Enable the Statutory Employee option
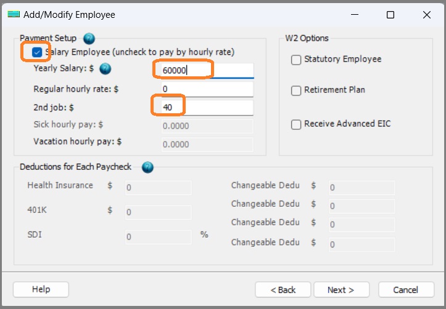This screenshot has height=309, width=446. [x=296, y=60]
